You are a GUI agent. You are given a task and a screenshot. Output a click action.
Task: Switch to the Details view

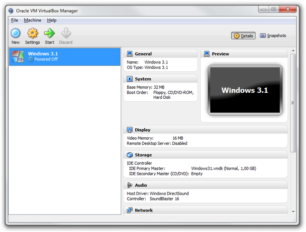coord(243,36)
